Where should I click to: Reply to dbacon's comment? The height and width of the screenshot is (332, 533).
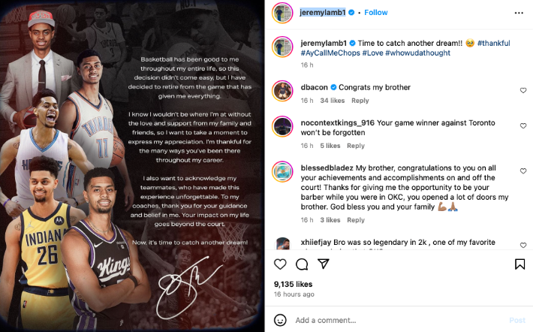pos(360,101)
